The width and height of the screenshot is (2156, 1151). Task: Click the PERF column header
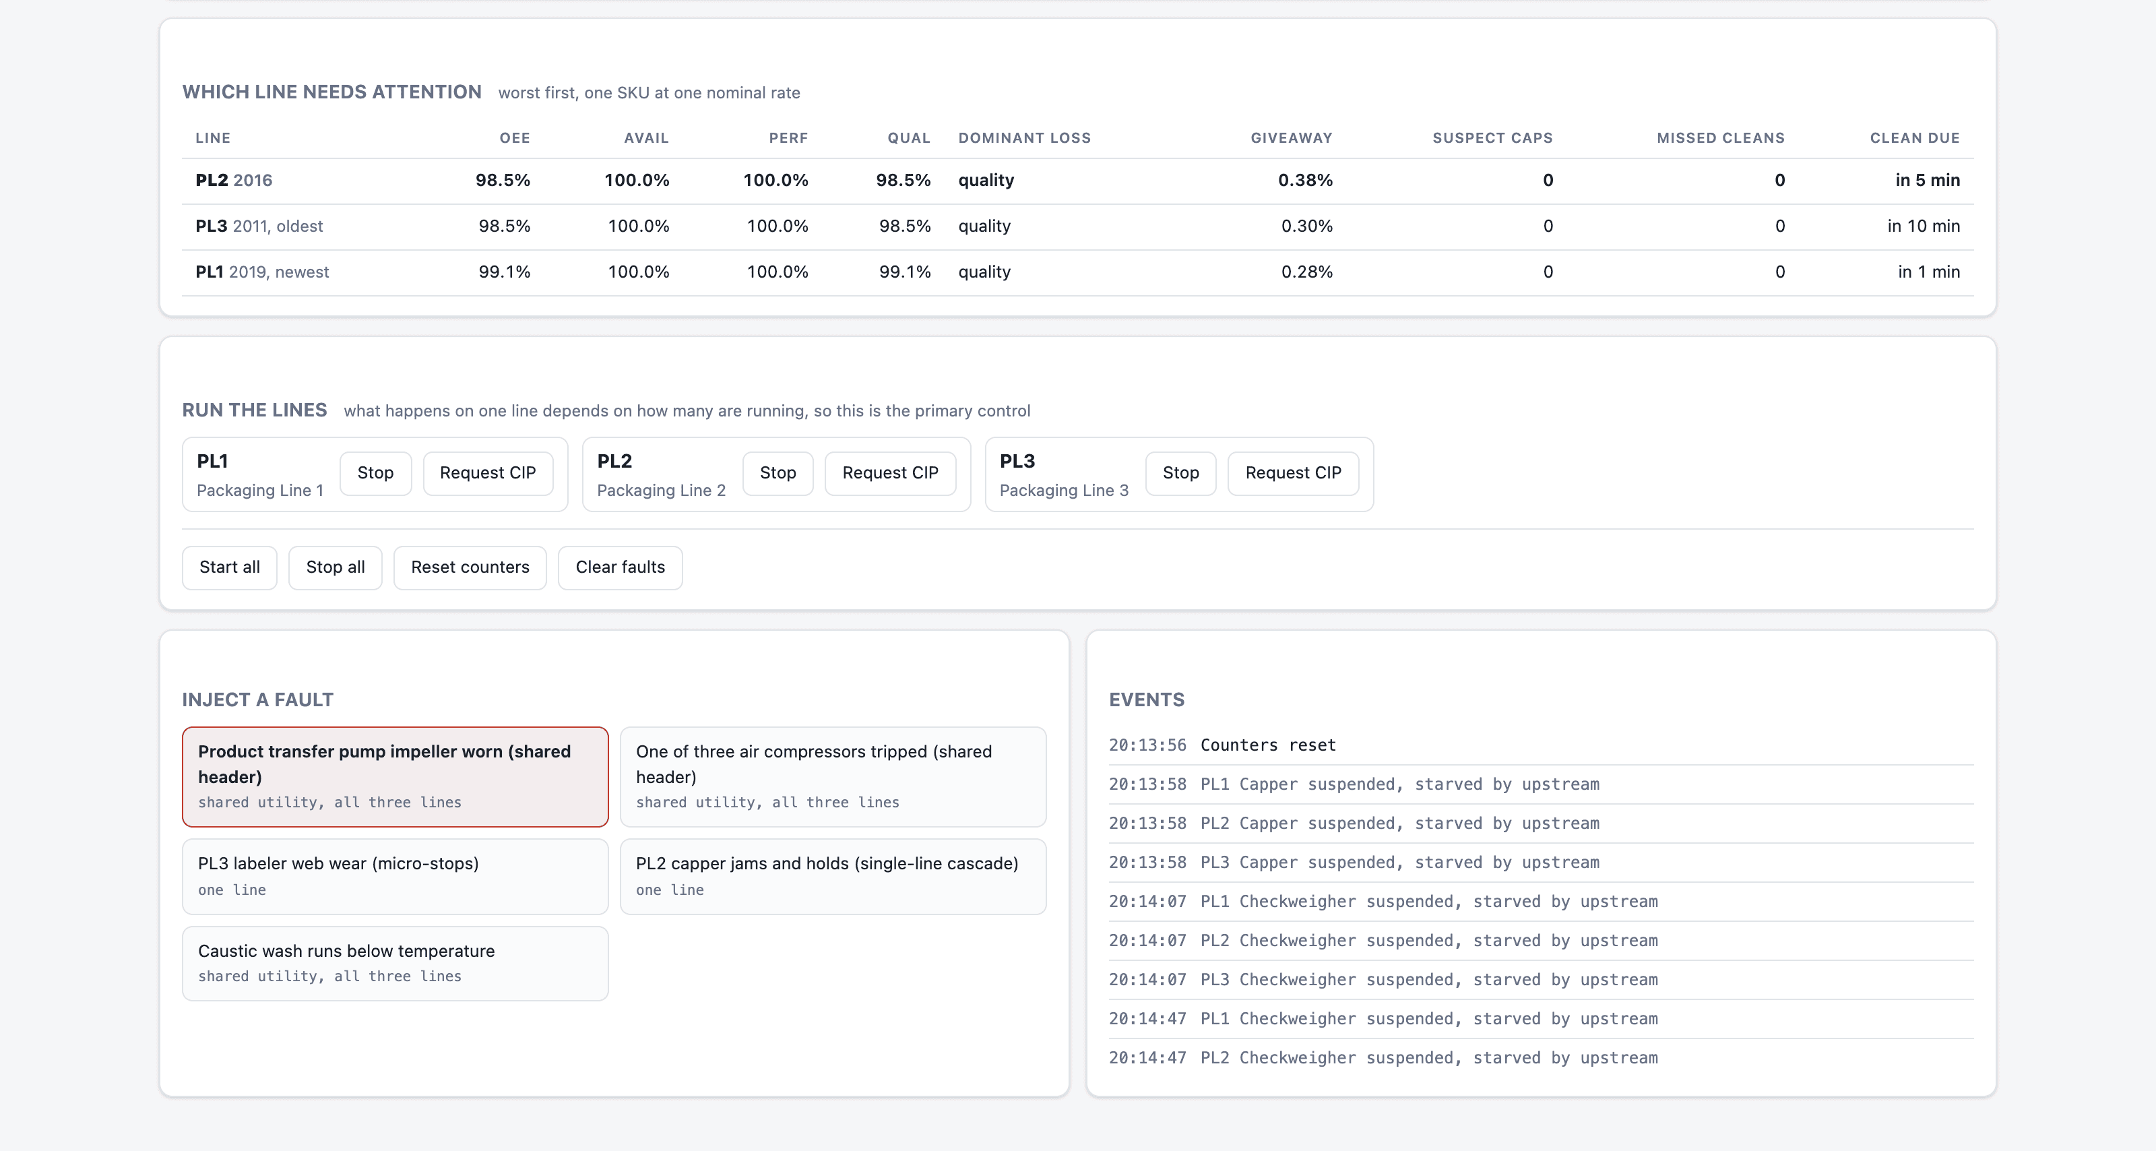pyautogui.click(x=788, y=138)
